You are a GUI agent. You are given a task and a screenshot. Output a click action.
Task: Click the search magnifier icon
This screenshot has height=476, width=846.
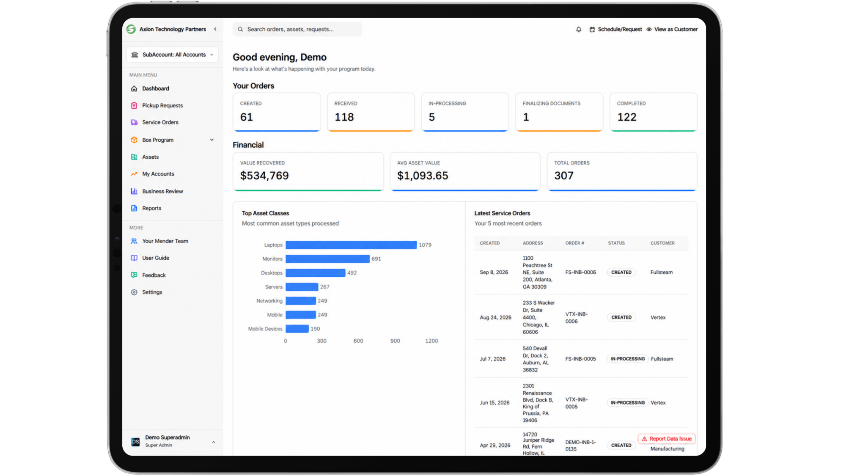point(240,29)
